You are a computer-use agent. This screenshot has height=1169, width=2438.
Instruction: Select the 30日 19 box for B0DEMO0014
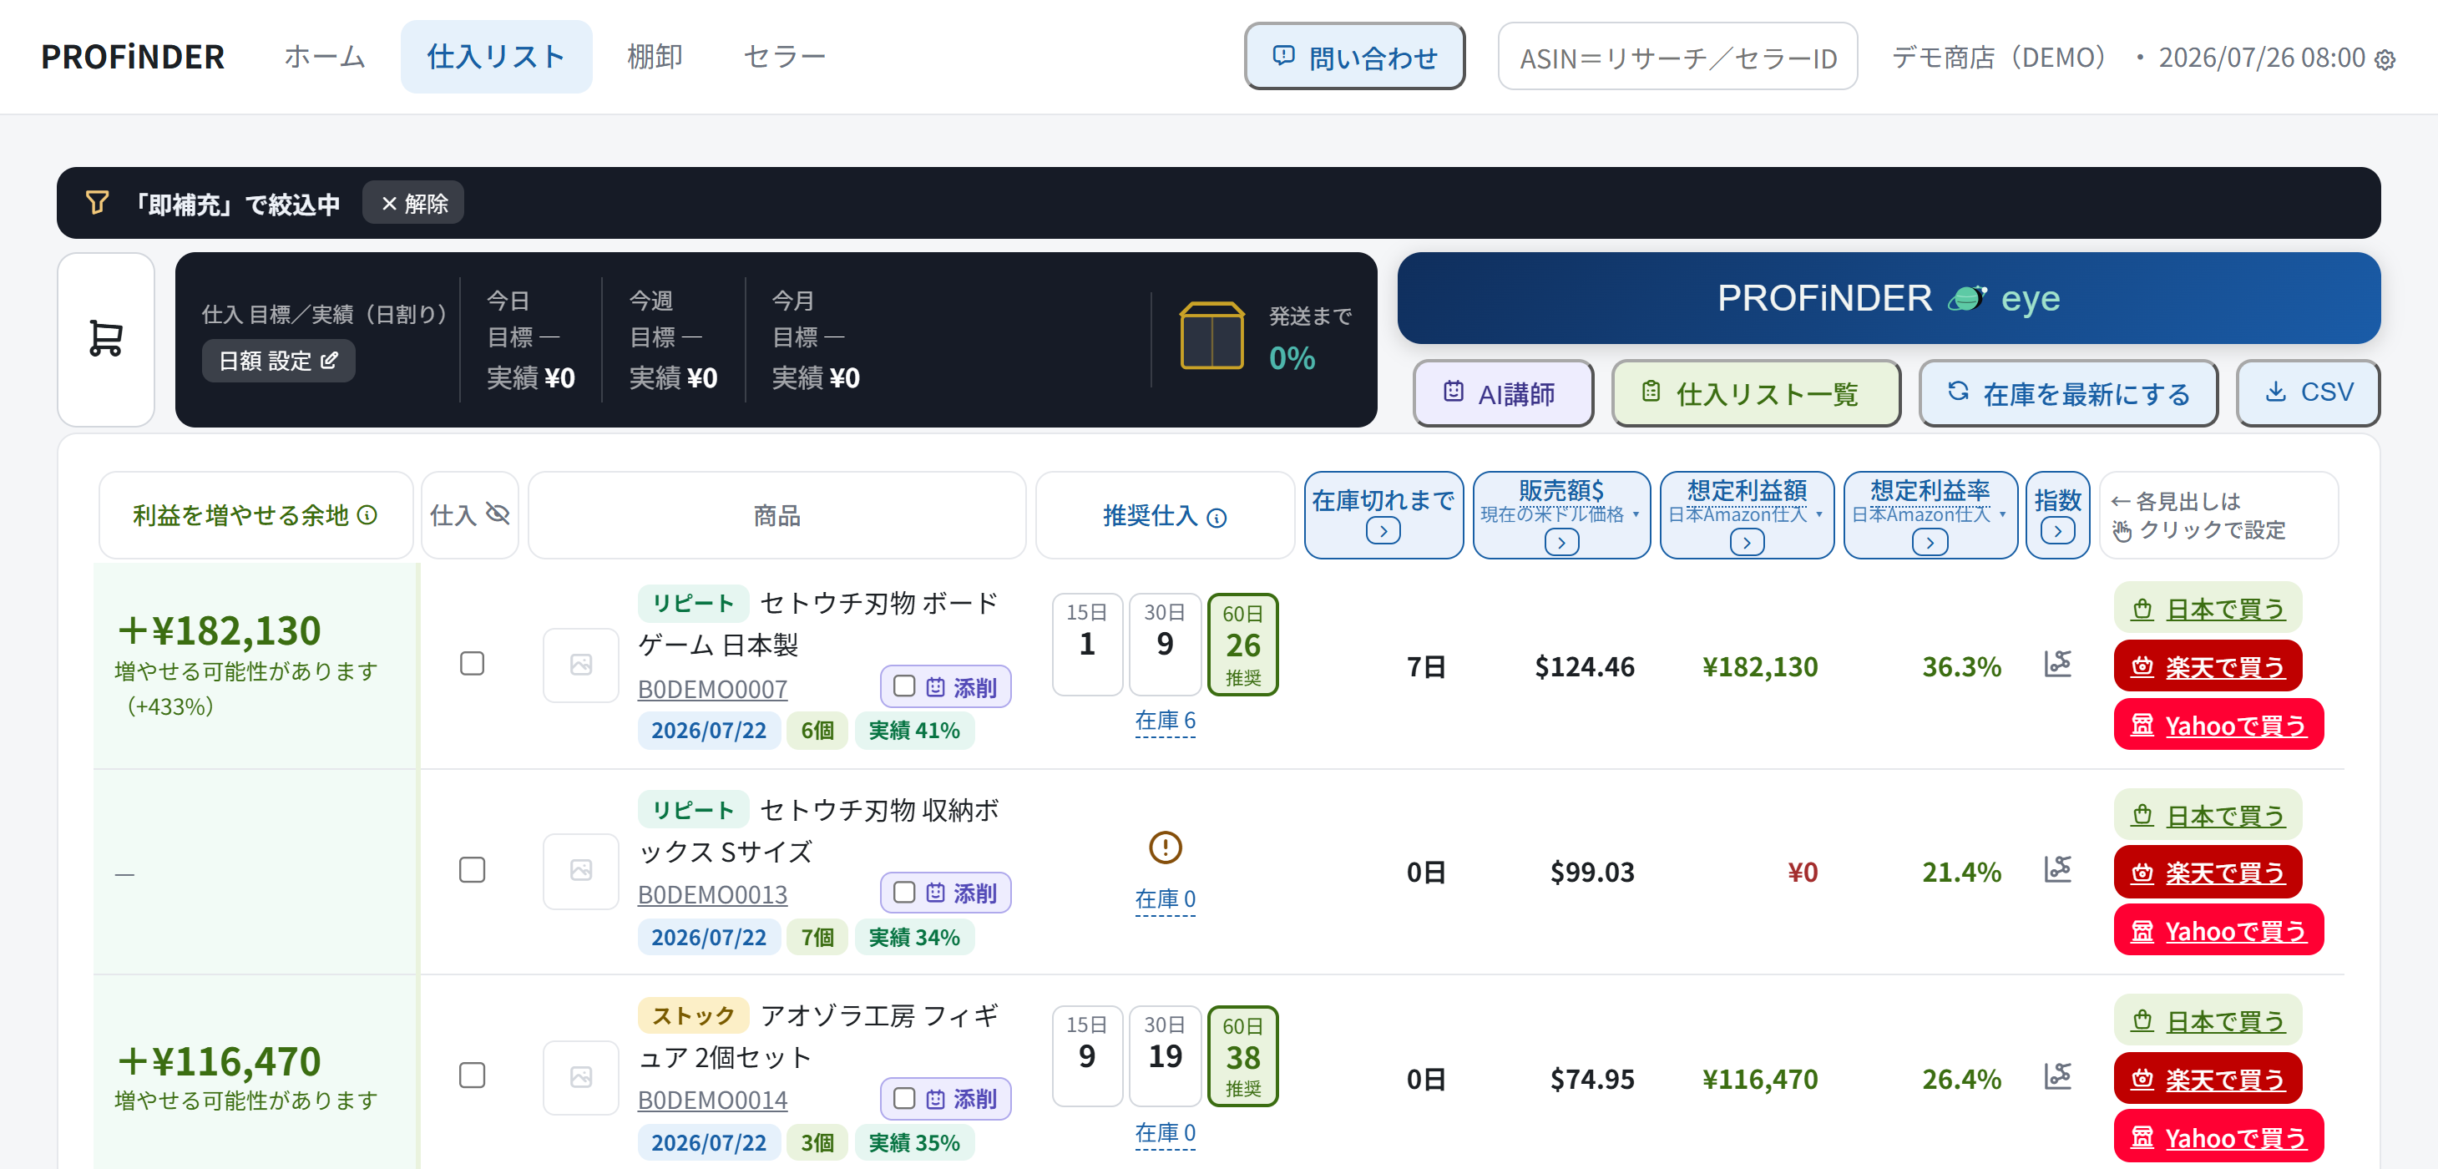click(x=1165, y=1056)
